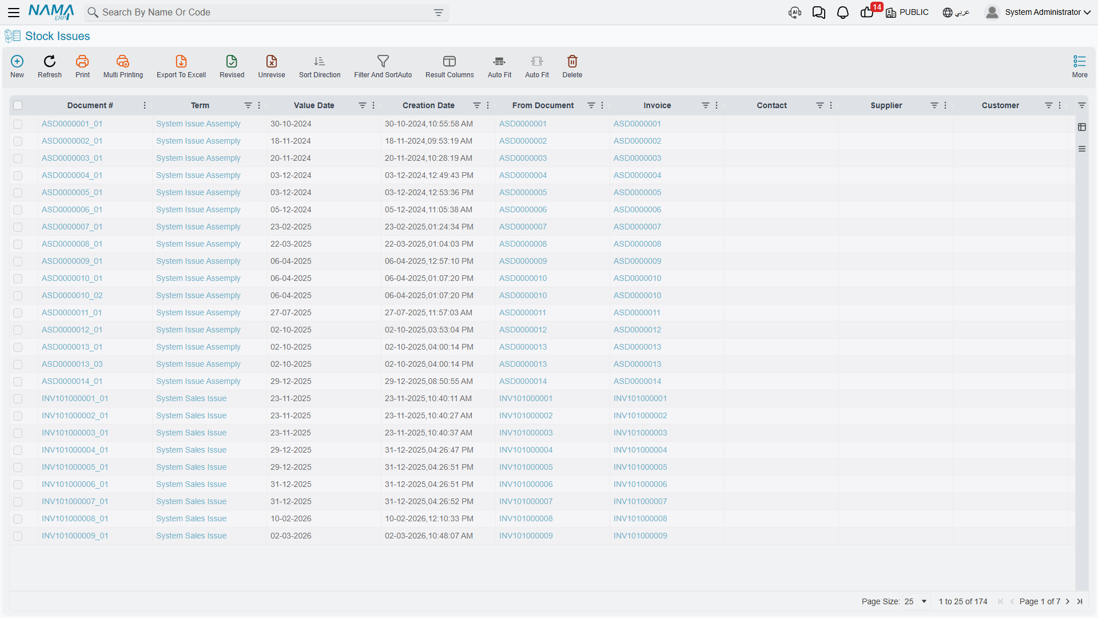This screenshot has width=1098, height=618.
Task: Open Sort Direction tool
Action: (x=320, y=61)
